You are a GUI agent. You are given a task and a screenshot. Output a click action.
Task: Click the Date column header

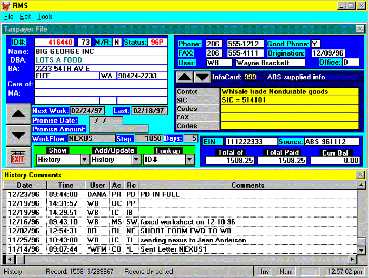(24, 186)
